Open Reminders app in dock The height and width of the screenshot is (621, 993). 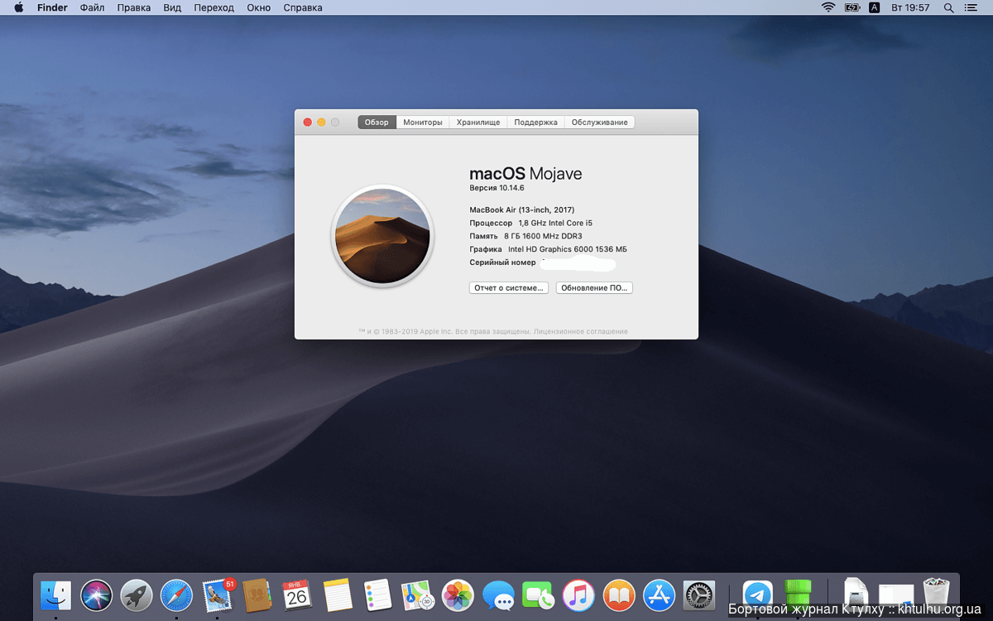pos(377,595)
